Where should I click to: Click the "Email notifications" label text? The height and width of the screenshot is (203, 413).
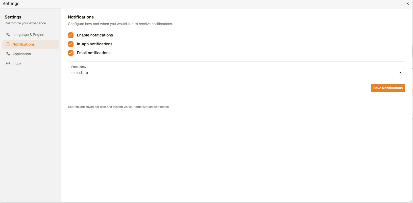93,53
